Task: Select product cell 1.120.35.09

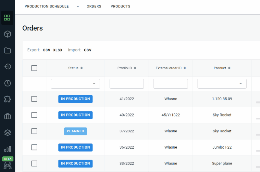Action: (x=222, y=99)
